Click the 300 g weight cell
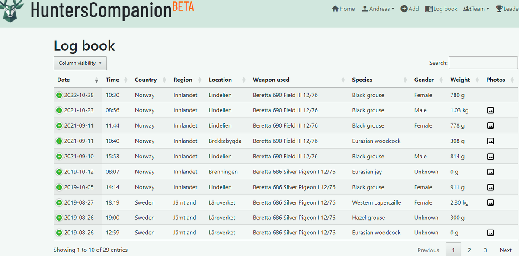This screenshot has width=519, height=256. [x=458, y=218]
